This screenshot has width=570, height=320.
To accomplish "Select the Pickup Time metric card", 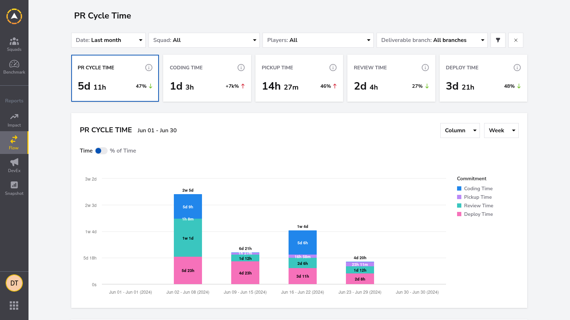I will coord(299,78).
